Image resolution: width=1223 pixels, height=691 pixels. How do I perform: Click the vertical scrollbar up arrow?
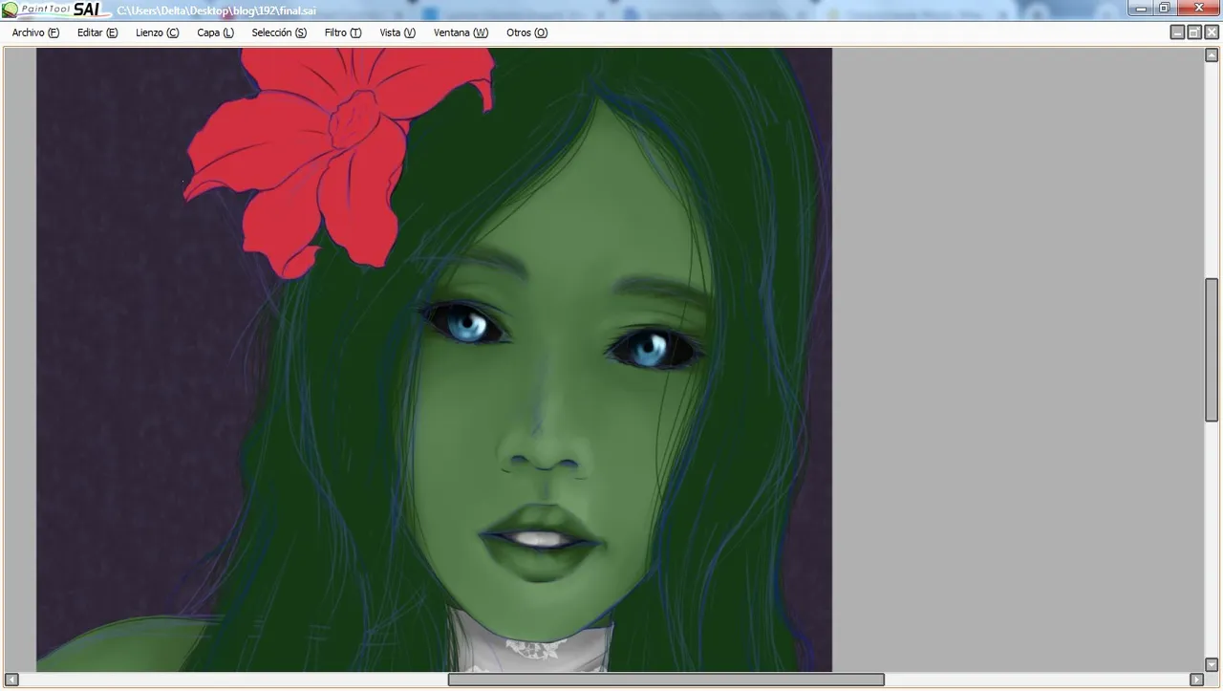click(x=1212, y=55)
